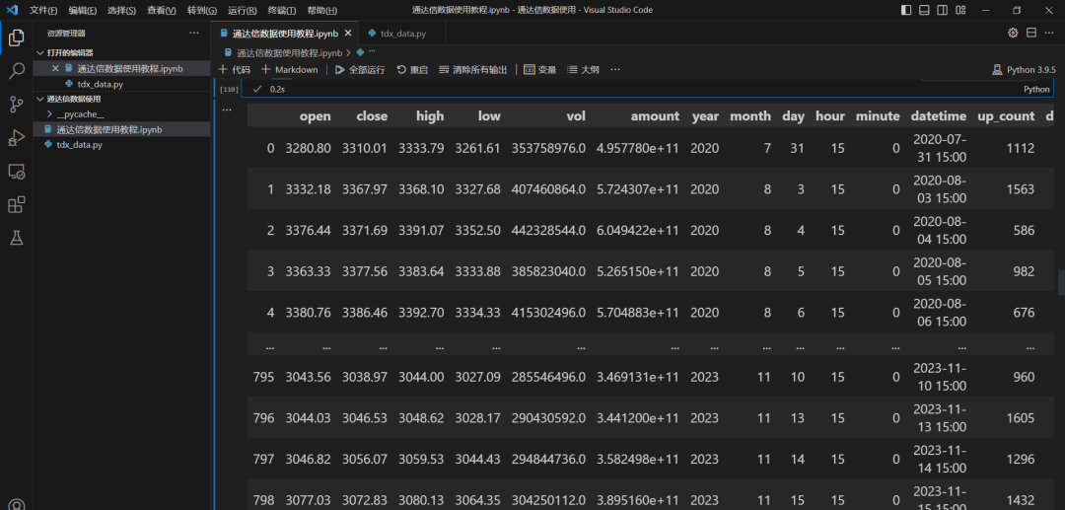Toggle the bottom panel layout icon
1065x510 pixels.
pyautogui.click(x=924, y=10)
